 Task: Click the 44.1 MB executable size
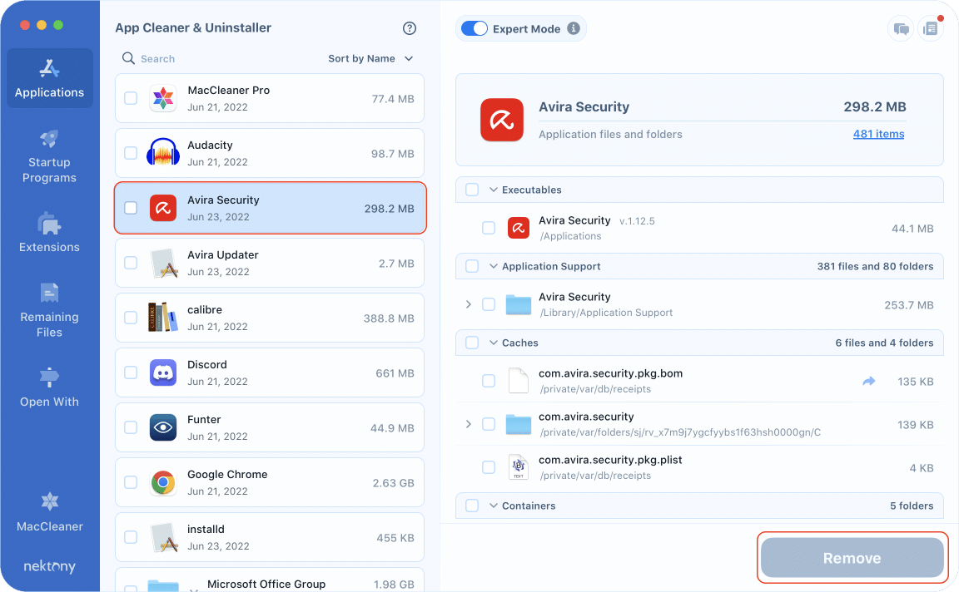pos(912,229)
